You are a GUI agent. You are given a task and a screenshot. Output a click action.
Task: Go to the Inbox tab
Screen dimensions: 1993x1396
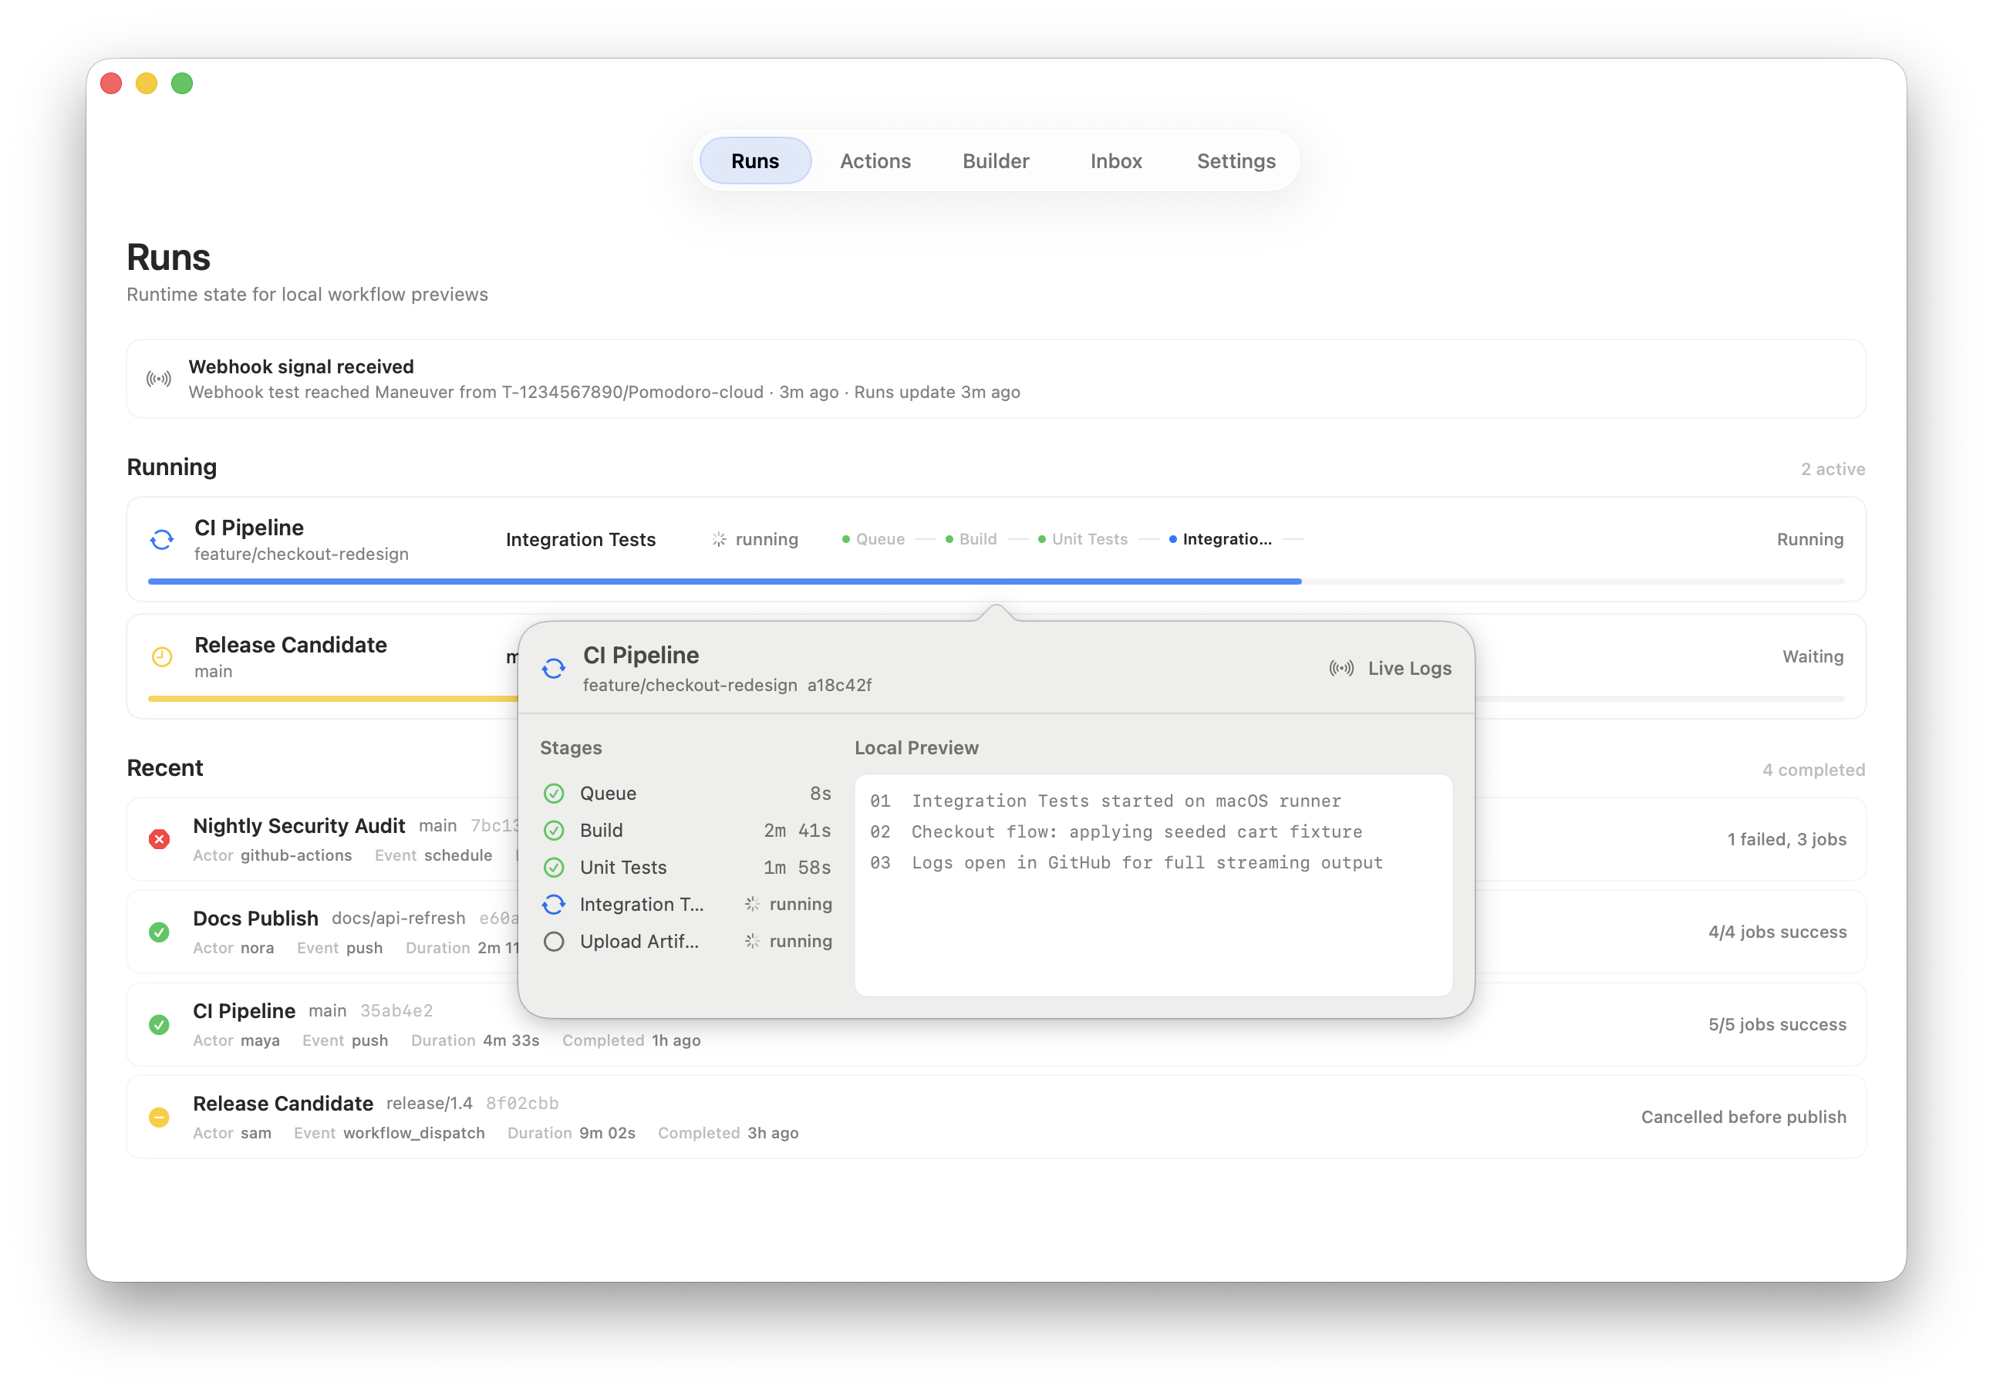tap(1115, 160)
